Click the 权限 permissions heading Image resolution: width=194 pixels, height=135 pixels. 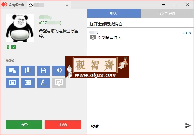[10, 60]
